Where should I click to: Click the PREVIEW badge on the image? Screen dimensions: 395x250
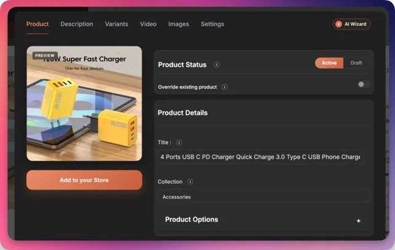click(45, 55)
